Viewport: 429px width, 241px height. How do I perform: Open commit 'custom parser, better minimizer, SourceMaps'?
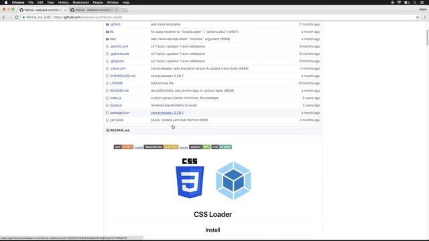pos(184,98)
